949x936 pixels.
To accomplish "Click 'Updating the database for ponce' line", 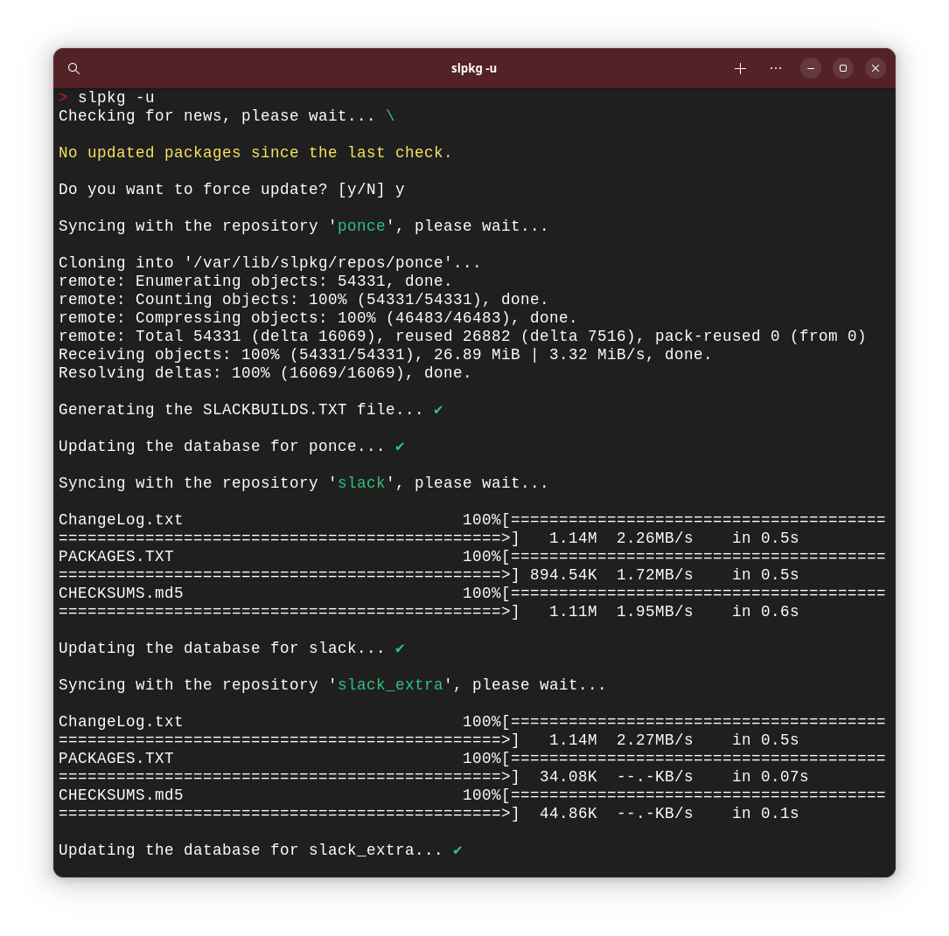I will pos(231,447).
